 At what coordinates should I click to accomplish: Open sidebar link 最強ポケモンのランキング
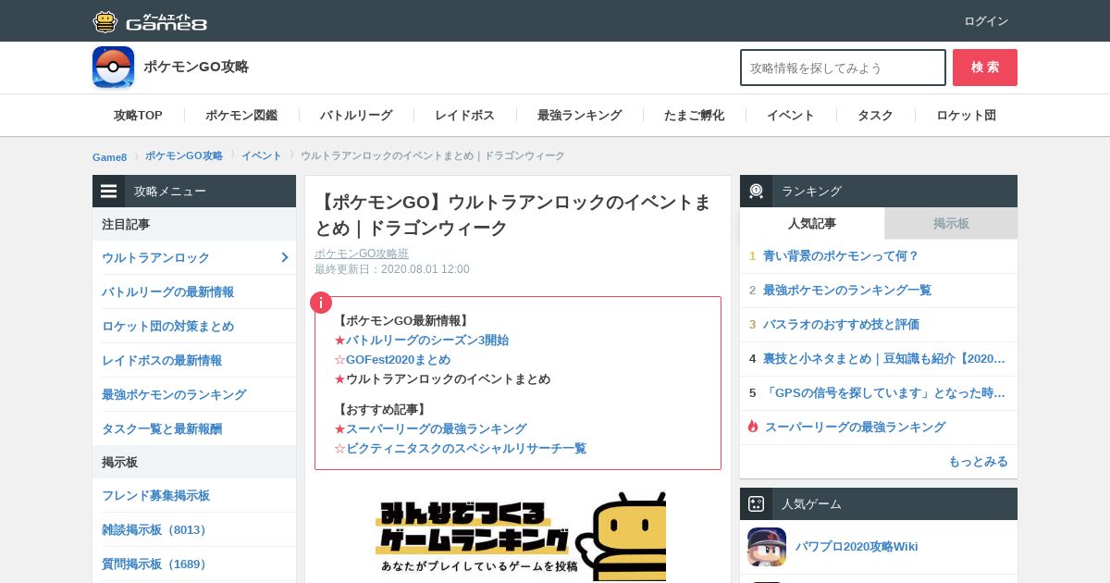pos(174,394)
